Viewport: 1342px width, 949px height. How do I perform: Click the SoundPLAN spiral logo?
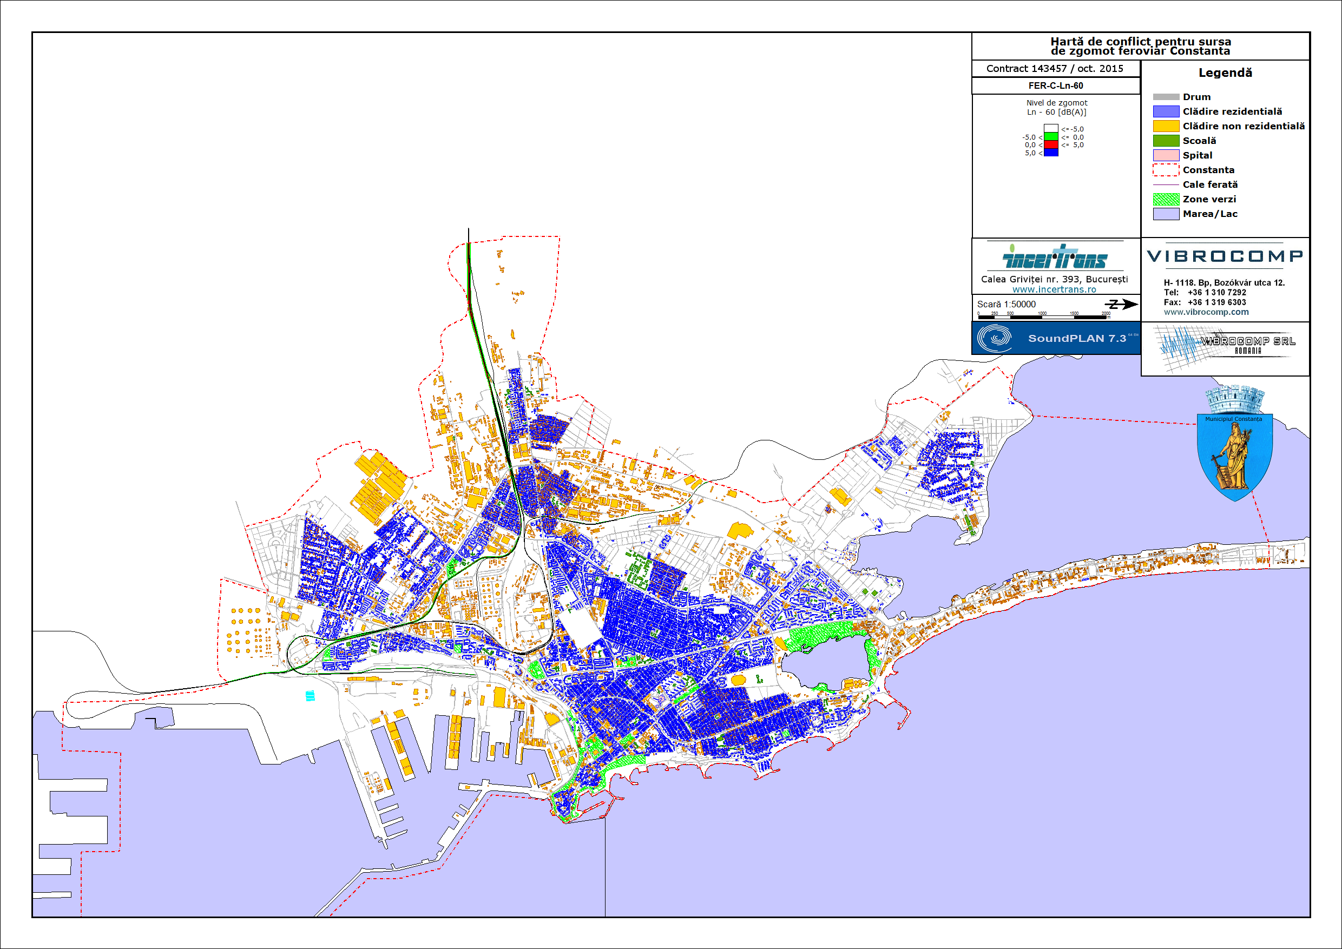(x=994, y=338)
